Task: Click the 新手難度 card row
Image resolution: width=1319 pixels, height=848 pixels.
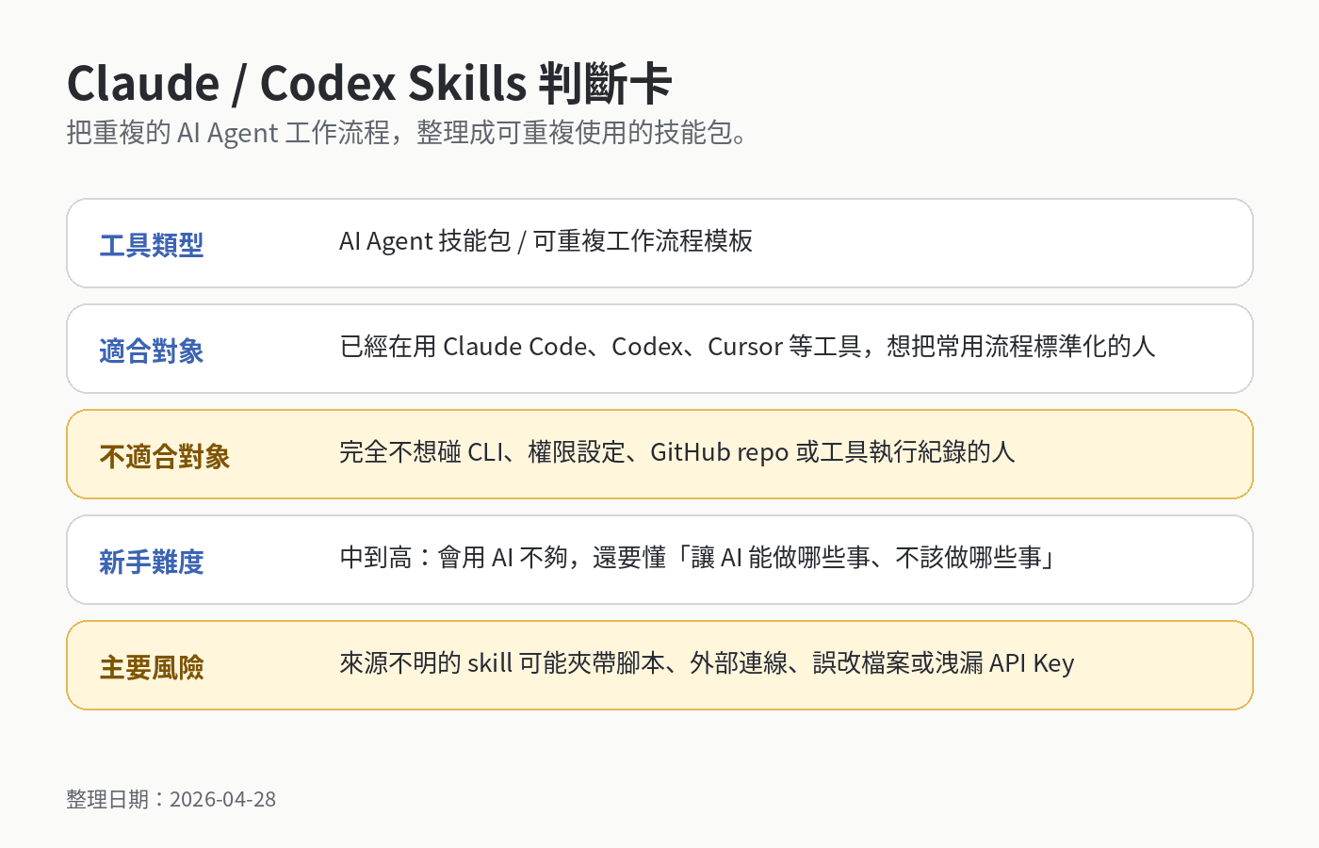Action: pyautogui.click(x=659, y=559)
